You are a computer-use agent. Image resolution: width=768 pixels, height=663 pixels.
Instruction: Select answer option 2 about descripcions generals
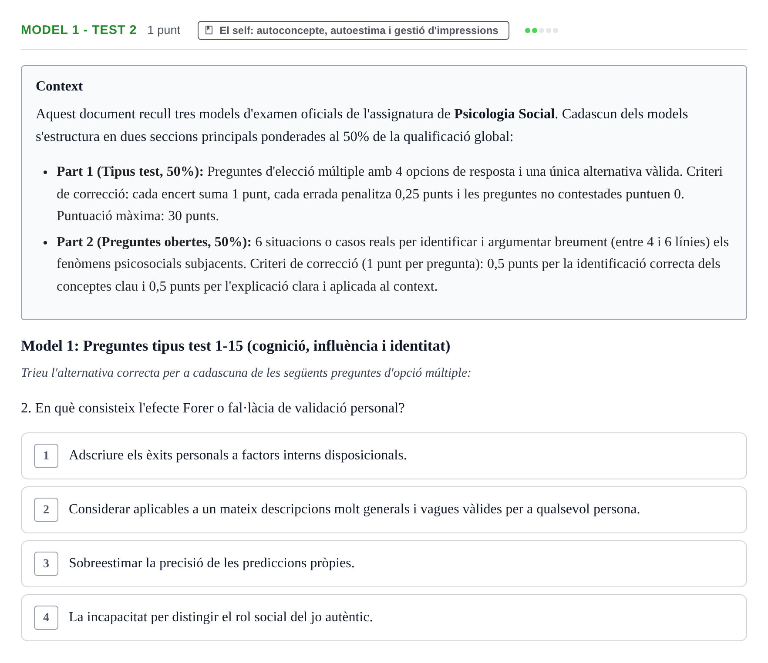384,510
